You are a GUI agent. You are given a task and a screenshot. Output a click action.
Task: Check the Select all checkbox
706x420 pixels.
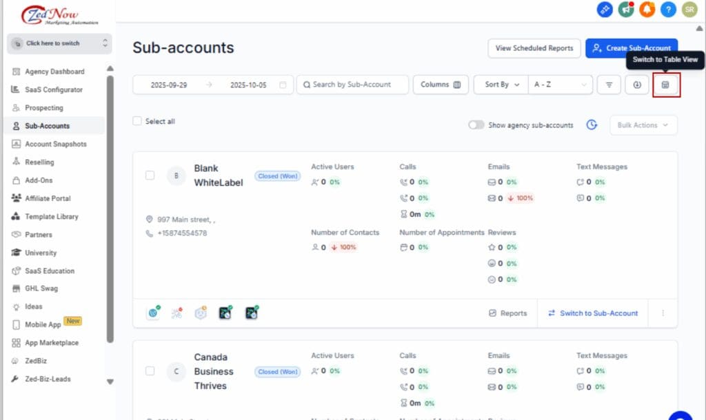point(137,121)
